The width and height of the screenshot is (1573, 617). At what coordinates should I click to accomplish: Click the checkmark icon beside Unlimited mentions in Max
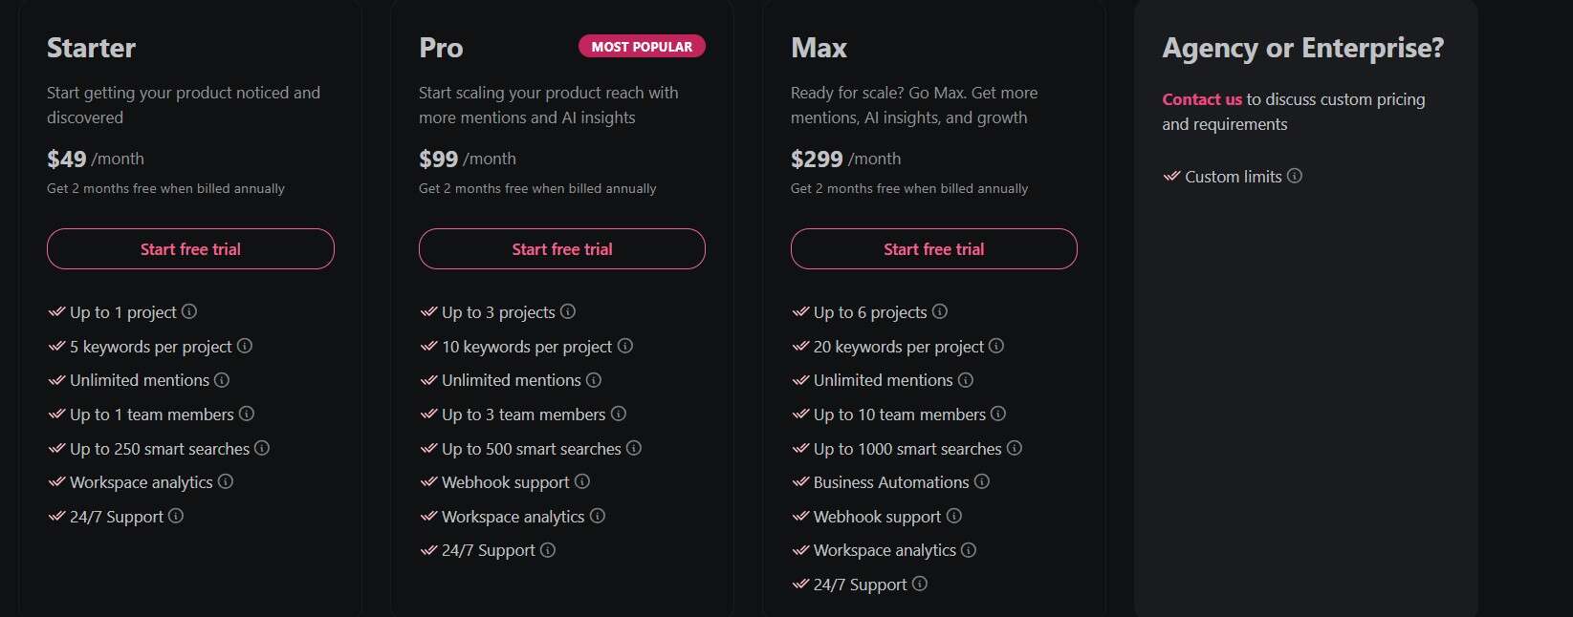point(799,380)
